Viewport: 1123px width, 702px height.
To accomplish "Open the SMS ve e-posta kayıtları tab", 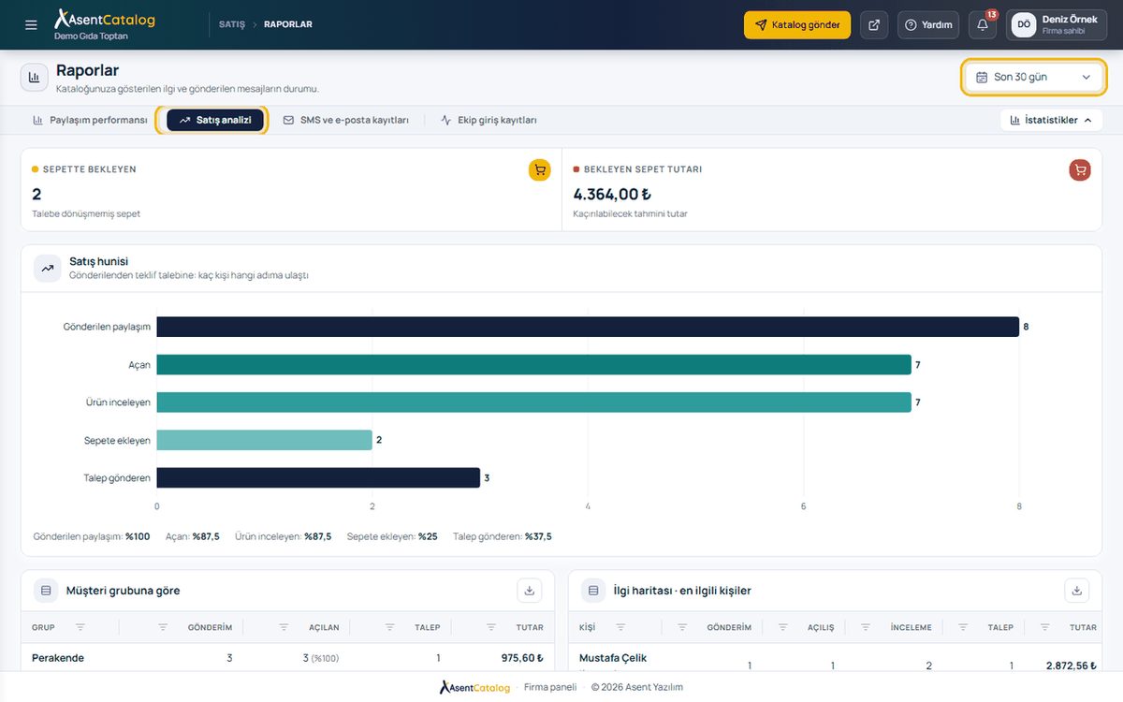I will click(x=345, y=120).
